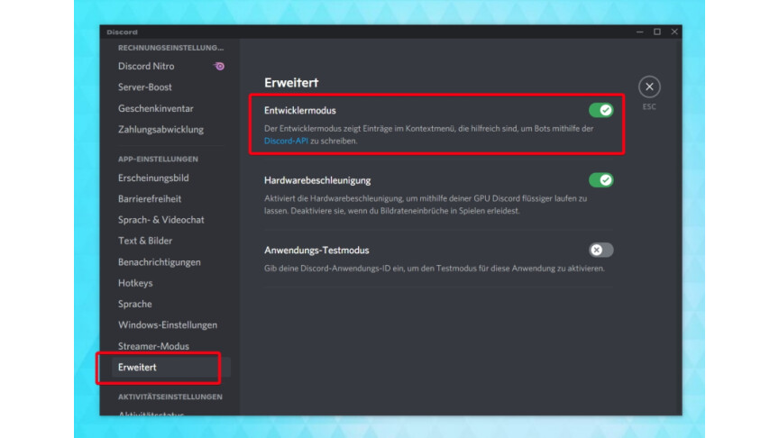
Task: Maximize the Discord window
Action: pyautogui.click(x=656, y=32)
